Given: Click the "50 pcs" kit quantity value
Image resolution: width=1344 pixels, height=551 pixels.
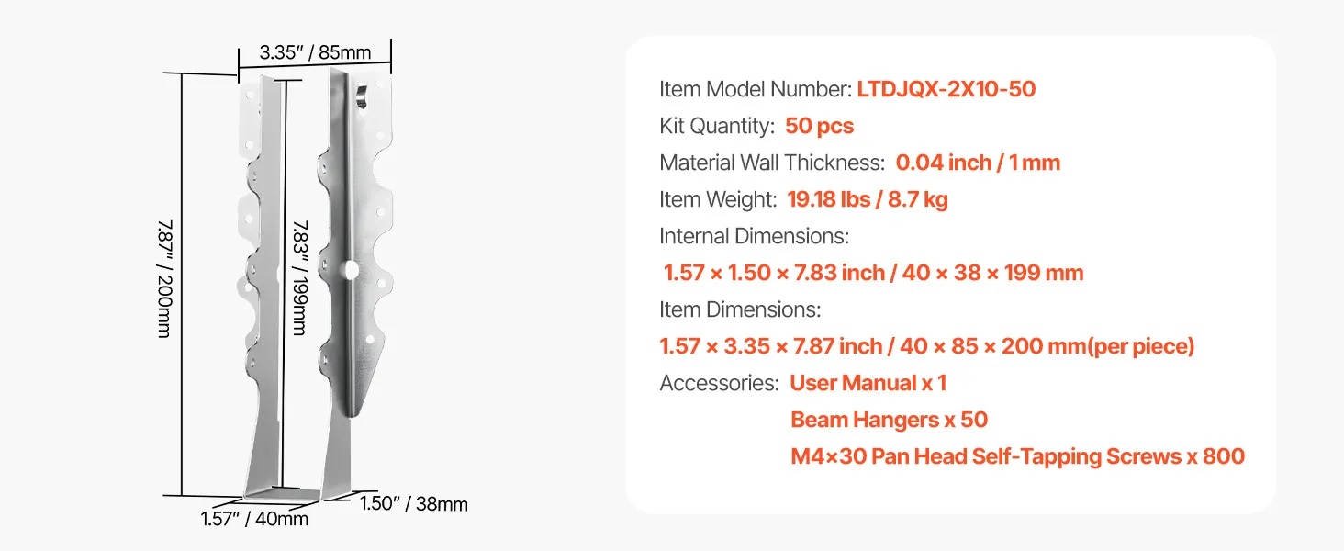Looking at the screenshot, I should point(819,126).
